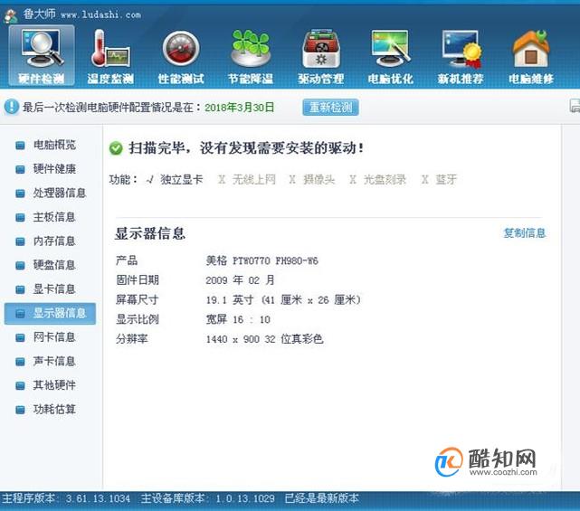Click the 扫描完毕 scan result message
Viewport: 580px width, 511px height.
[246, 148]
